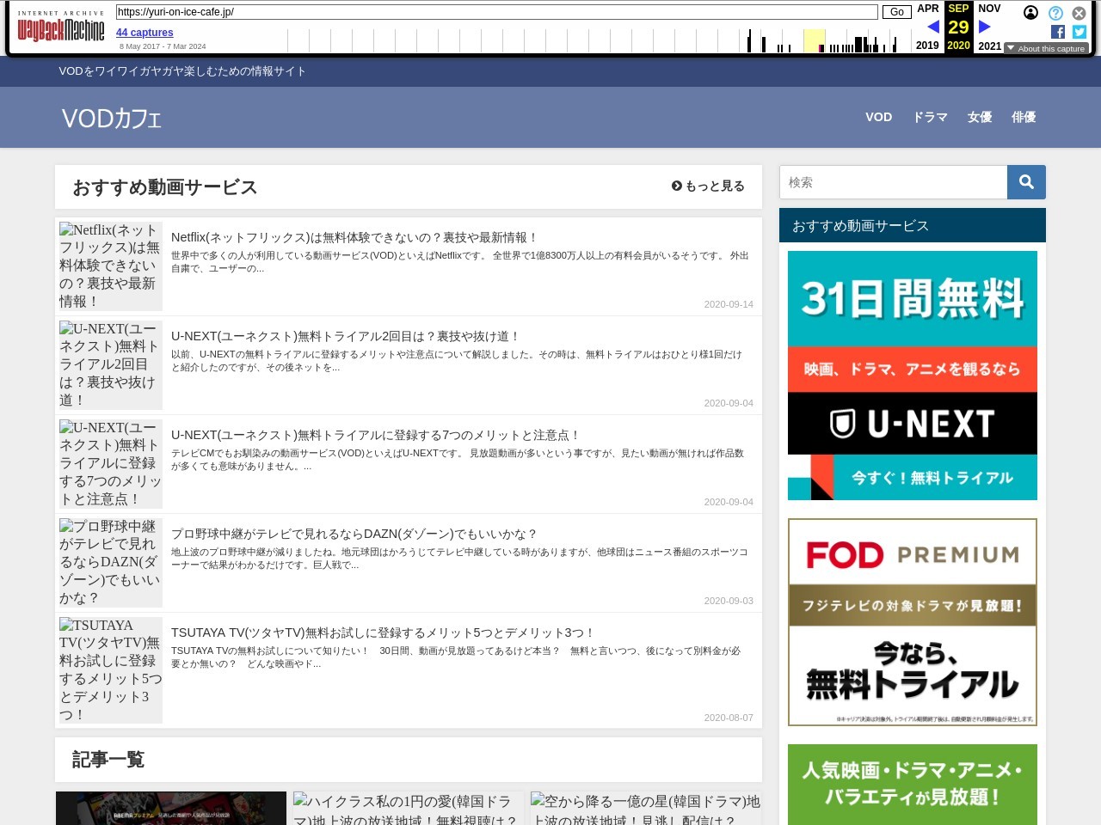Open the VOD menu item

click(878, 117)
